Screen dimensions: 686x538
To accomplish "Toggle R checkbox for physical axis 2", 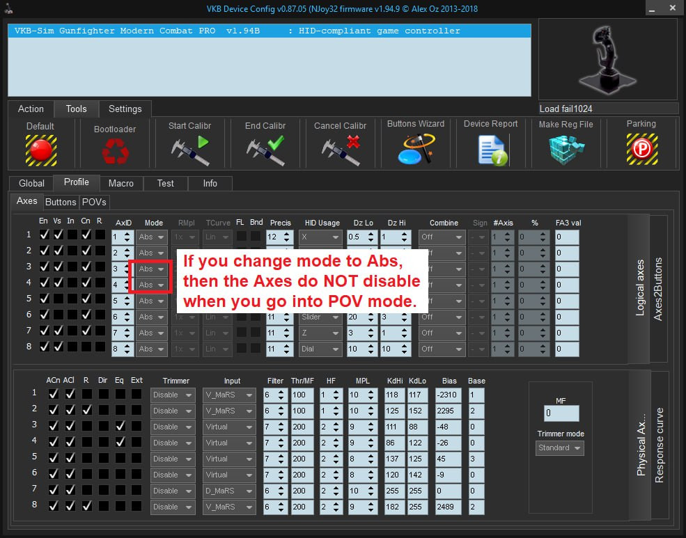I will (86, 410).
